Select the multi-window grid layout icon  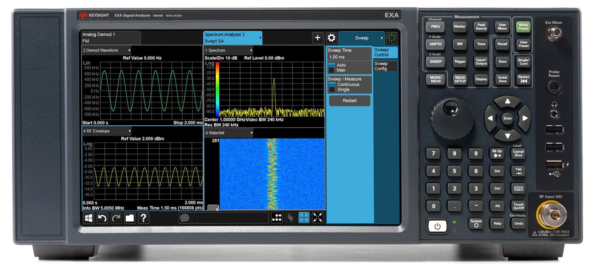304,218
